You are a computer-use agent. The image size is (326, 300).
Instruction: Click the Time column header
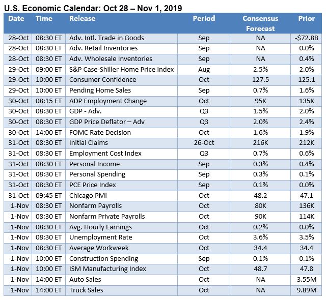(x=44, y=18)
